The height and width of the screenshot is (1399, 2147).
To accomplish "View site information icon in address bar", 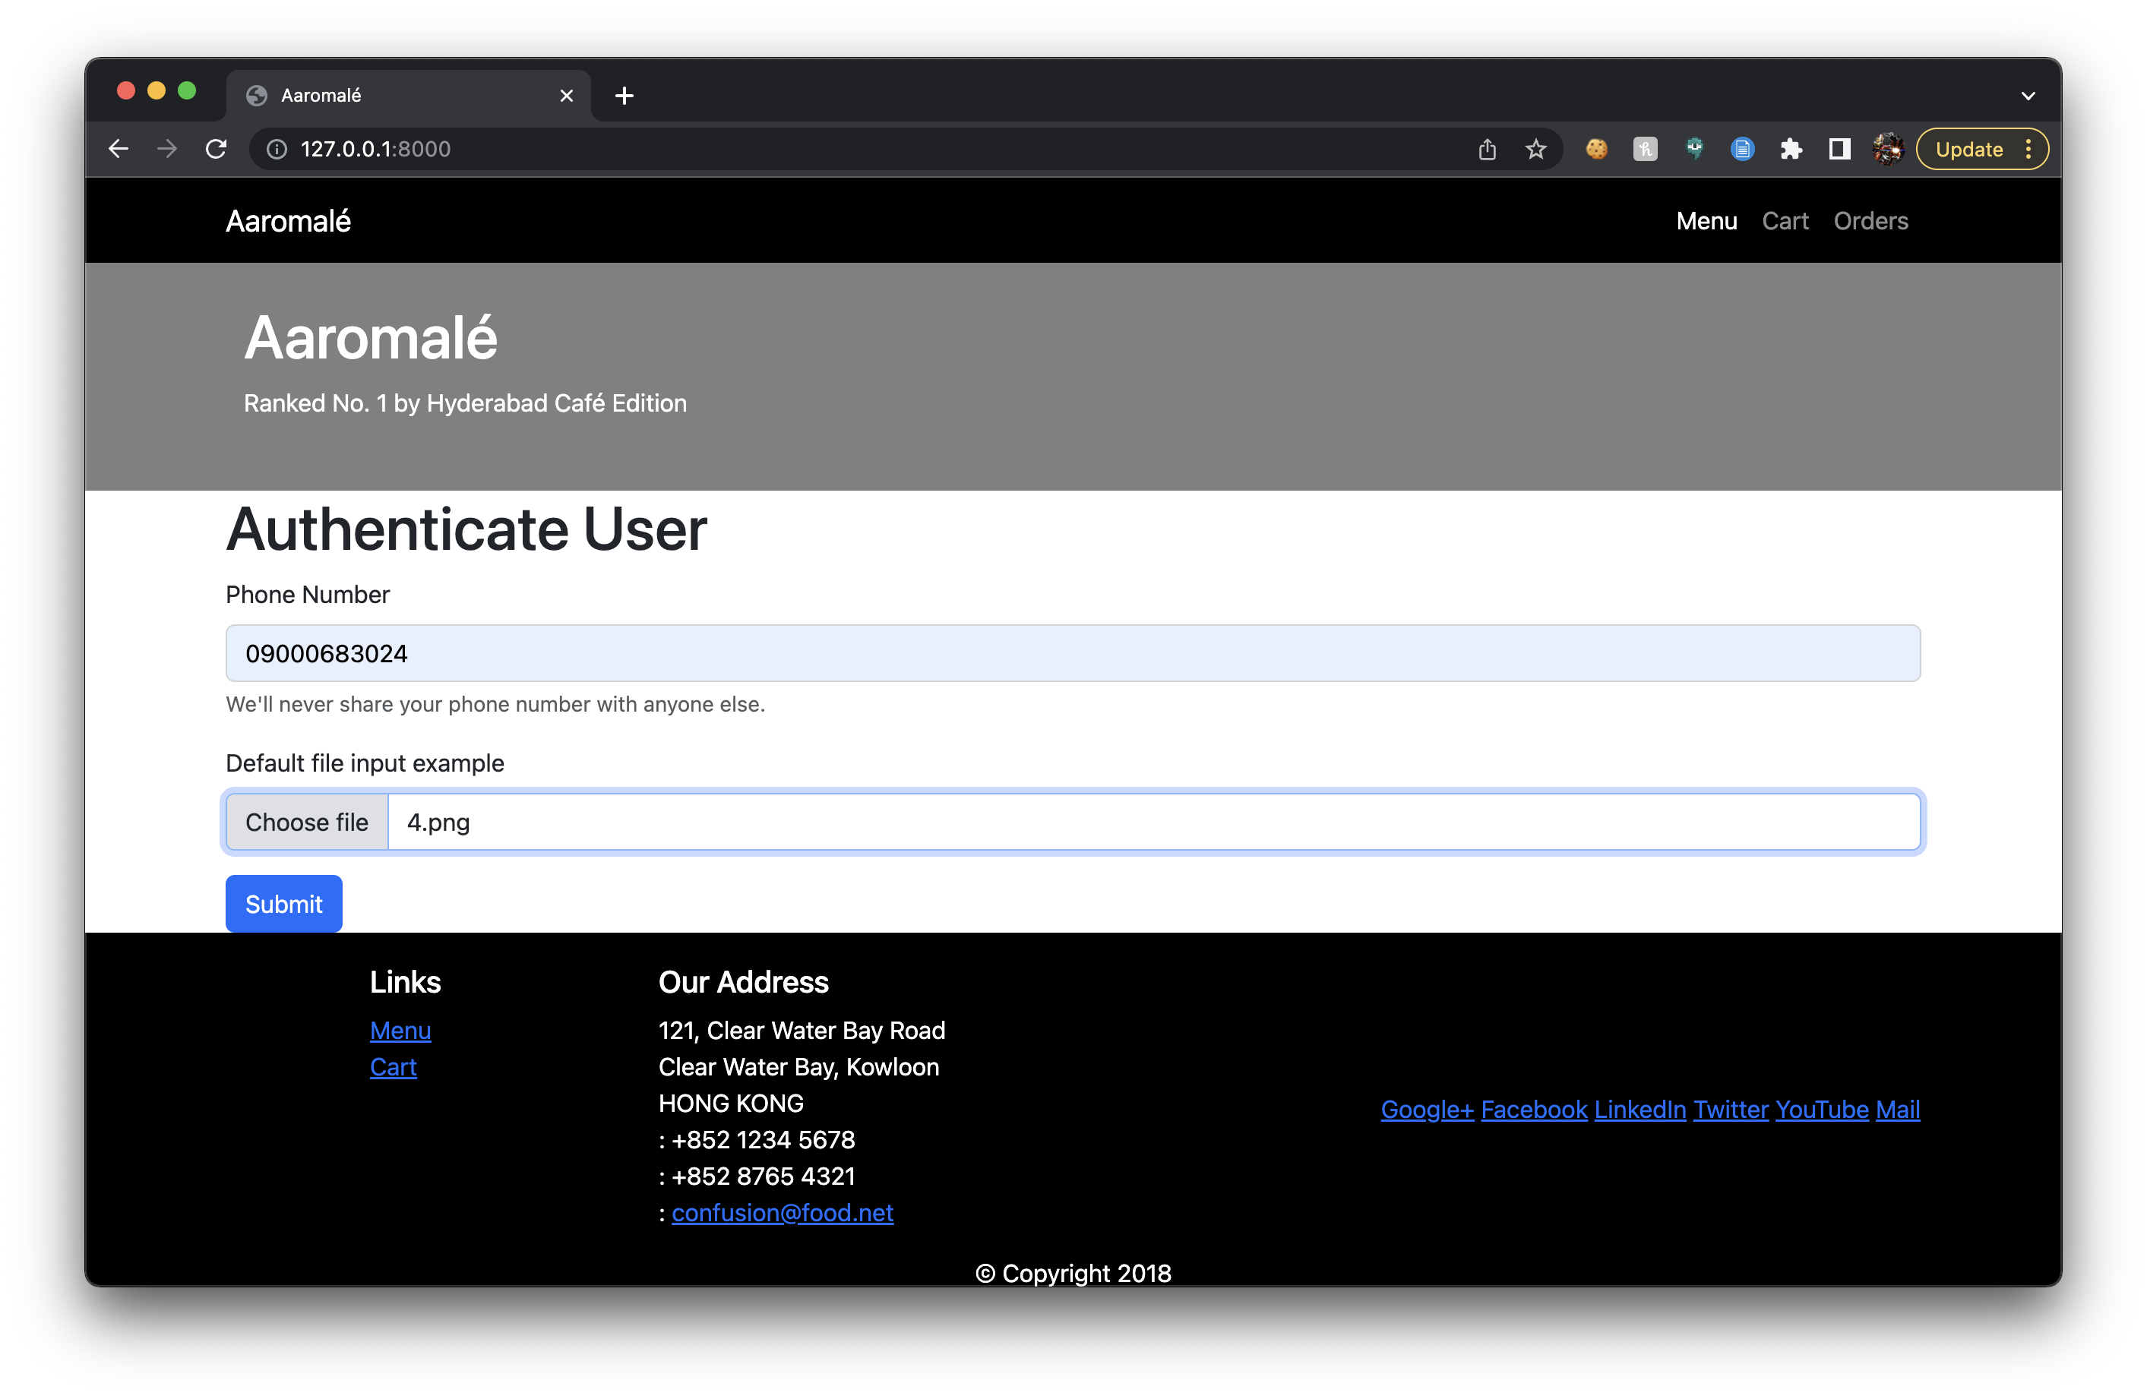I will point(277,149).
